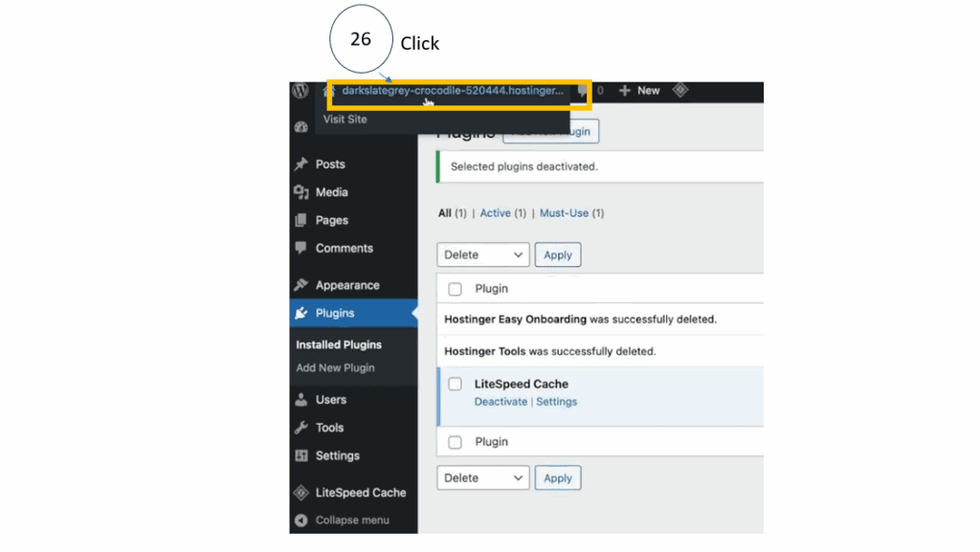Filter plugins by Must-Use

click(x=564, y=213)
